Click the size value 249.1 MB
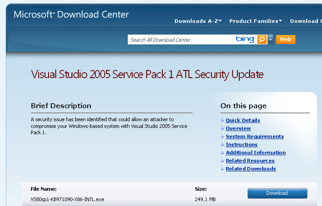The width and height of the screenshot is (322, 206). [x=205, y=199]
